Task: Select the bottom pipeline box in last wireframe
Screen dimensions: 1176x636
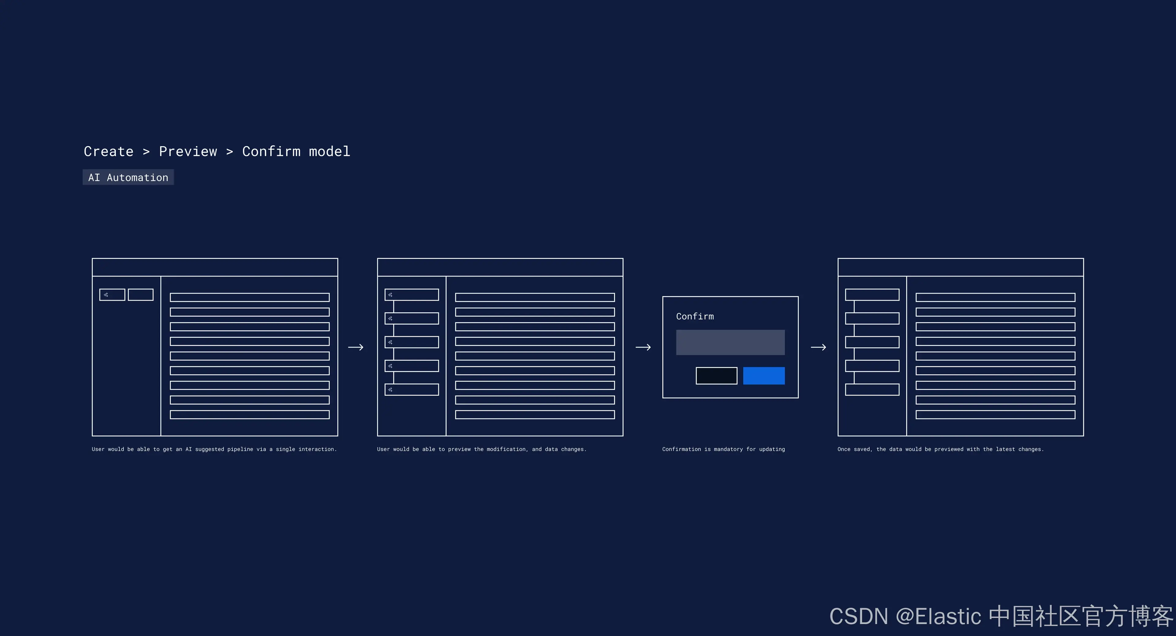Action: 872,389
